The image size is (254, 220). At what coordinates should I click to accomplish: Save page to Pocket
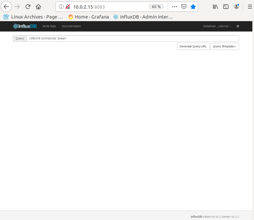pyautogui.click(x=184, y=7)
